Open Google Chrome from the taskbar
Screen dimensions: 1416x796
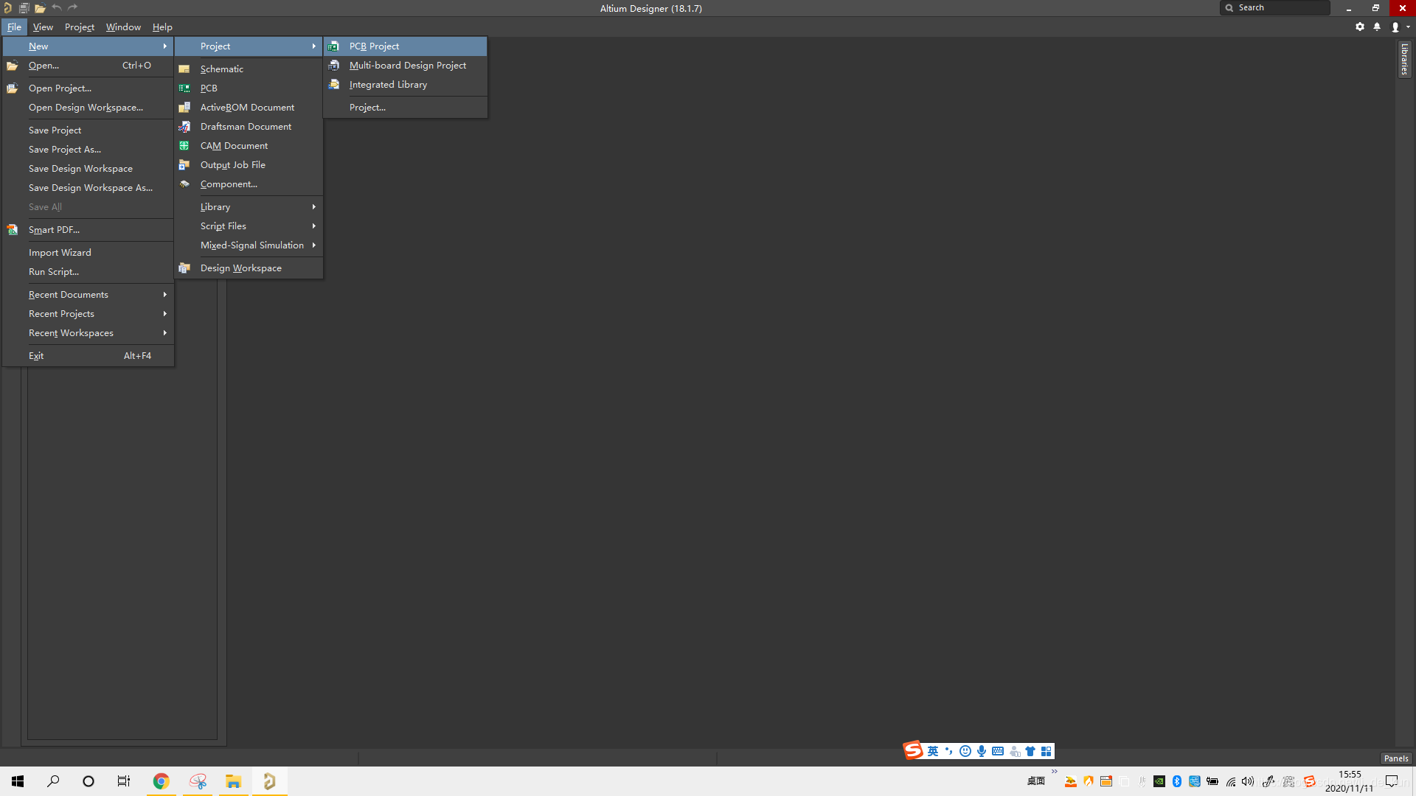point(161,781)
